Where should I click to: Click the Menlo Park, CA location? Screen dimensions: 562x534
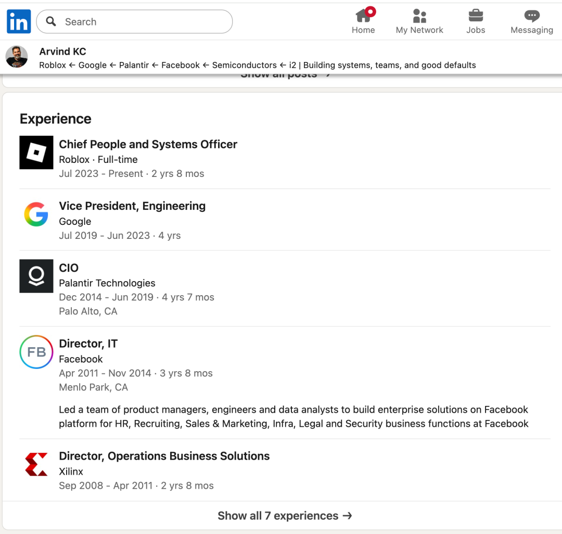click(x=93, y=387)
